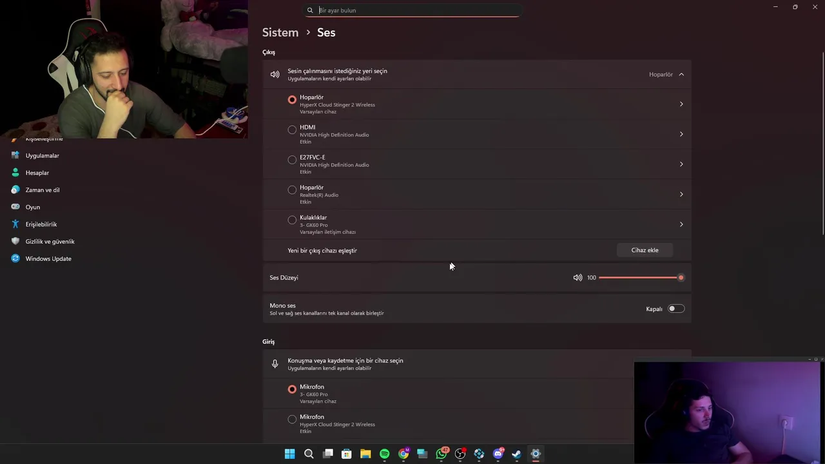The image size is (825, 464).
Task: Click the Uygulamalar sidebar icon
Action: click(x=15, y=155)
